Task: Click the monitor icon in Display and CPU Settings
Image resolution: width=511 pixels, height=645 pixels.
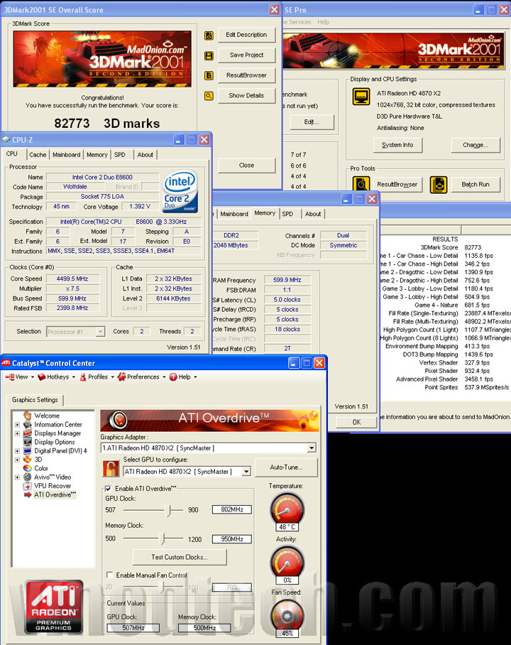Action: (x=361, y=97)
